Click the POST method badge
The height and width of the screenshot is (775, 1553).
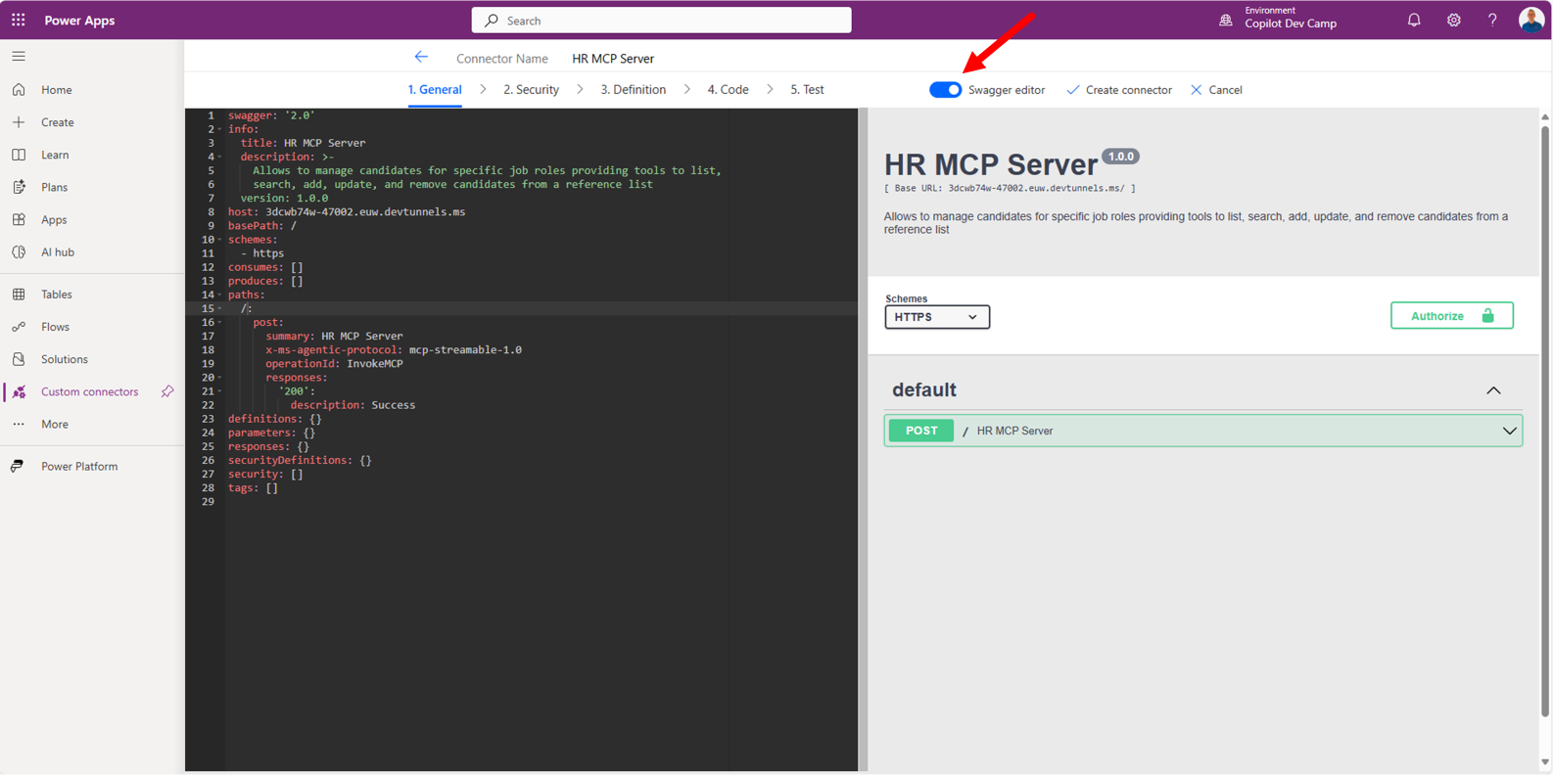921,431
